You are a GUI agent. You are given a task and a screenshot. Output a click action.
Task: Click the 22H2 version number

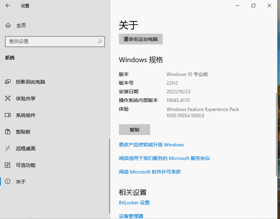[172, 83]
